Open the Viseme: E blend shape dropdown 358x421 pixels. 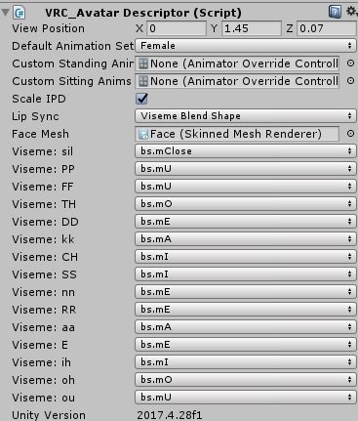(246, 345)
